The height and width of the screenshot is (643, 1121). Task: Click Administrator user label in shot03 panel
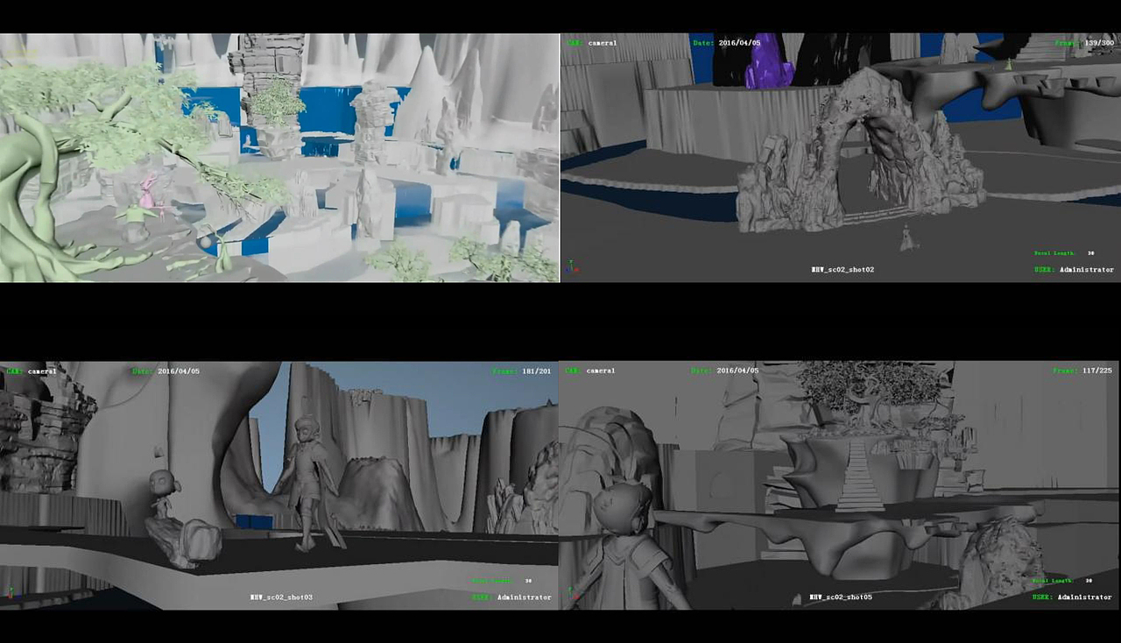point(525,597)
